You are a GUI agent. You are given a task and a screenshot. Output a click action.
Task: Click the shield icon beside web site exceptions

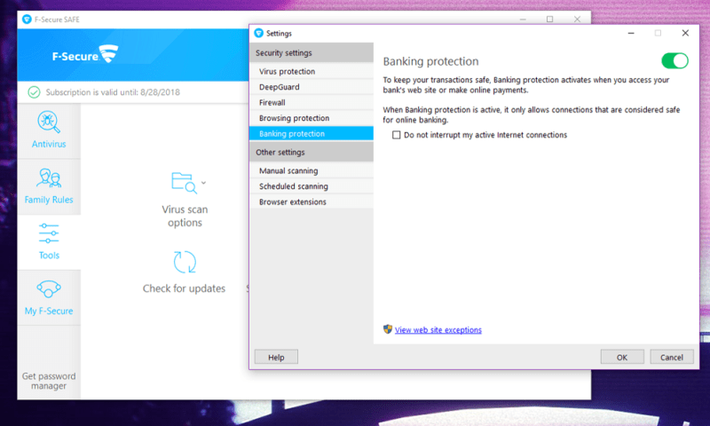pyautogui.click(x=388, y=329)
